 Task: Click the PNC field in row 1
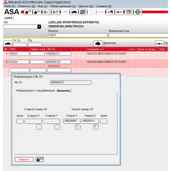click(19, 54)
